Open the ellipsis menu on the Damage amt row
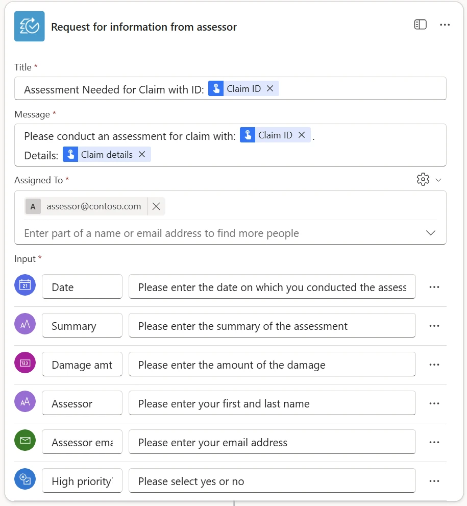This screenshot has width=467, height=506. (x=434, y=364)
